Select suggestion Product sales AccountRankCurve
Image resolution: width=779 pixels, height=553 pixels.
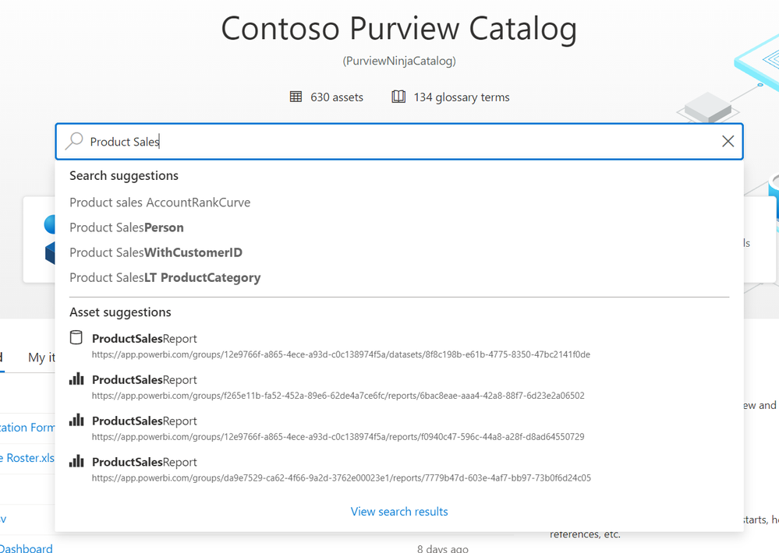coord(160,203)
